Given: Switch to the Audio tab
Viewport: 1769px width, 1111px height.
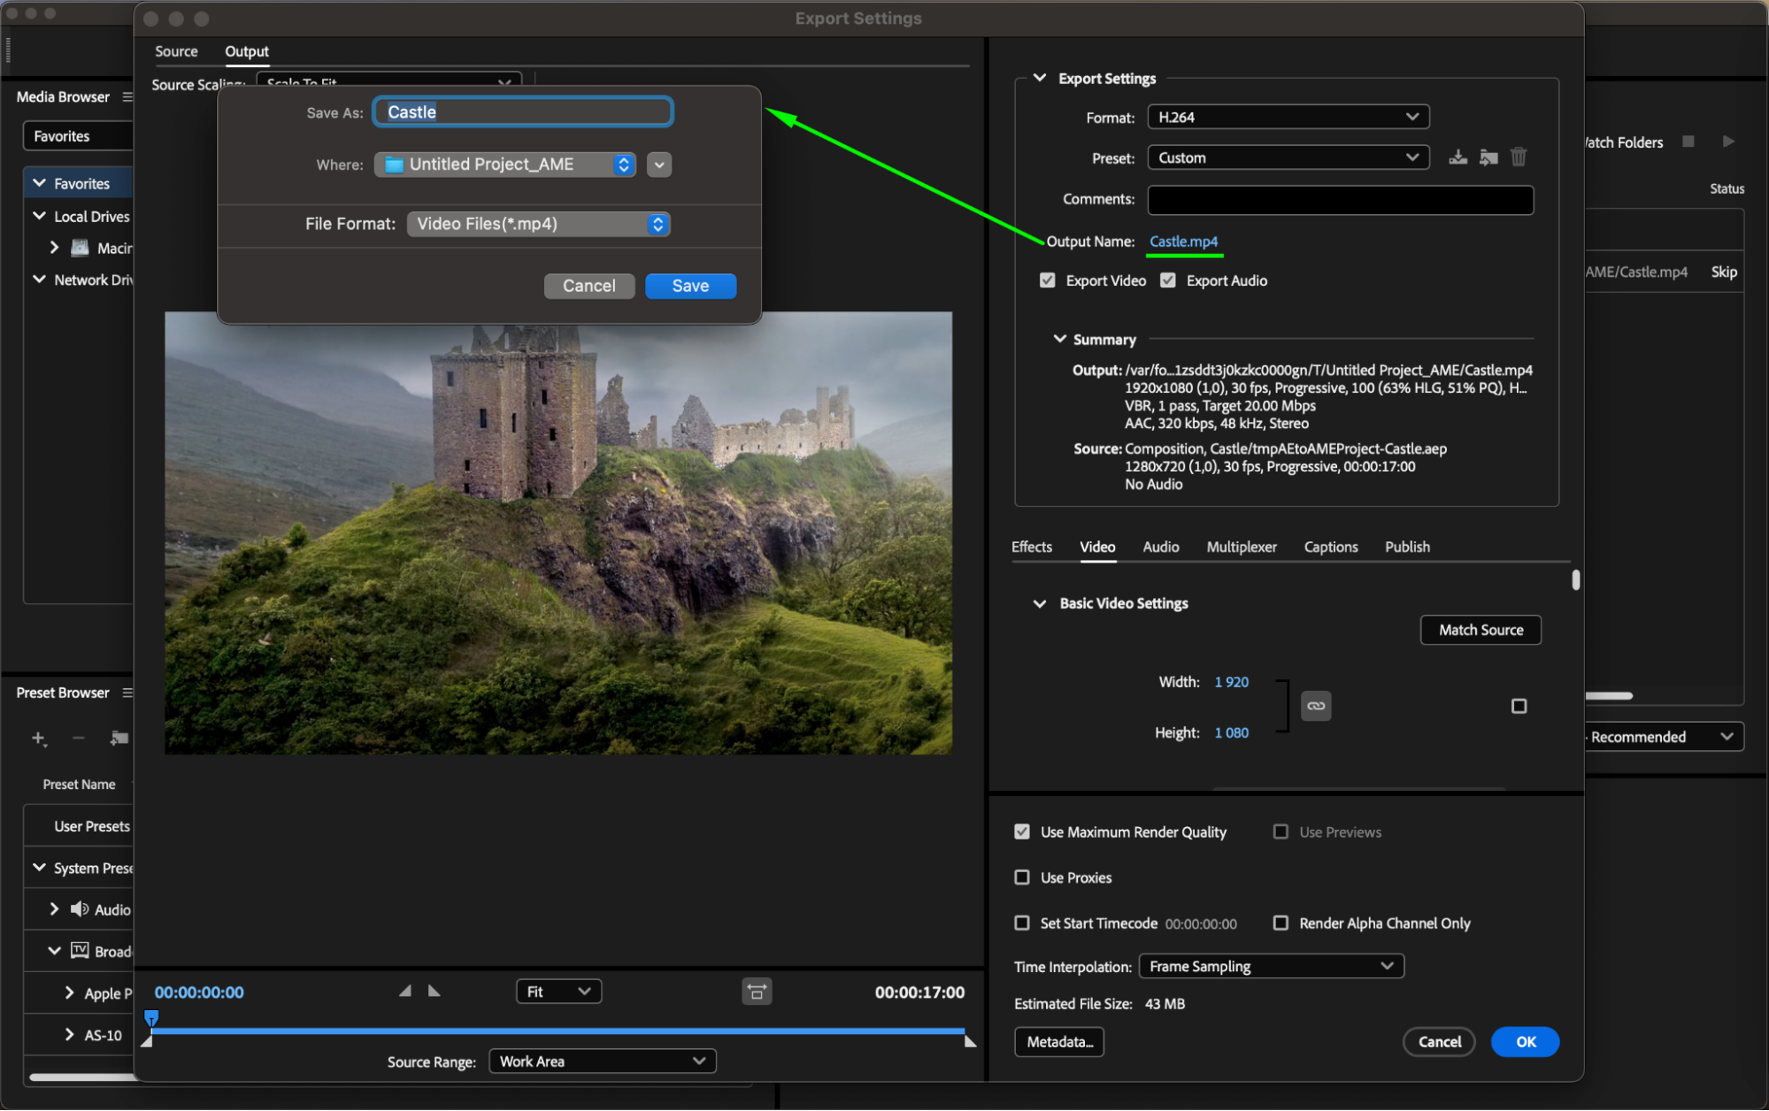Looking at the screenshot, I should (1160, 547).
